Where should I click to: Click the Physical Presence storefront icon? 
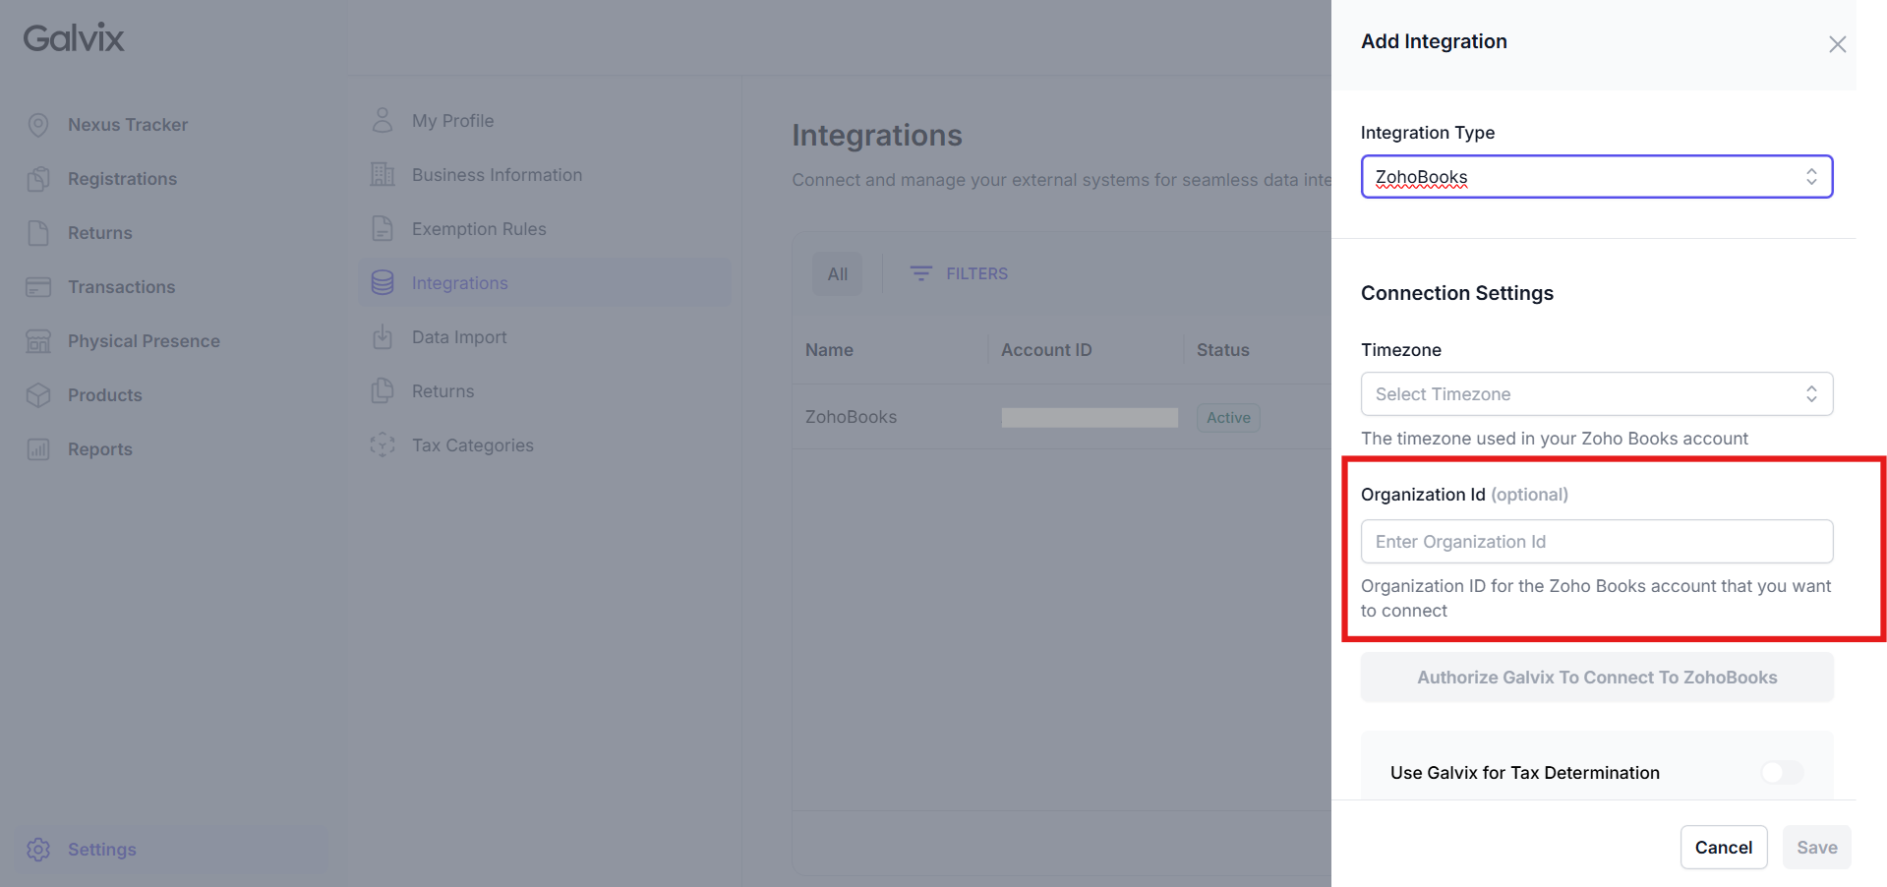coord(38,341)
